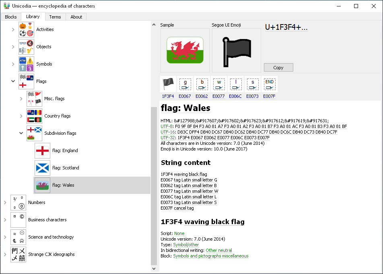
Task: Click the Strange CJK ideographs icon
Action: point(19,254)
